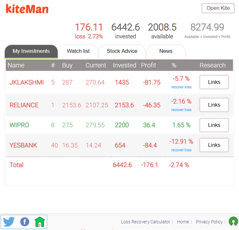Open research Links for RELIANCE

point(214,105)
